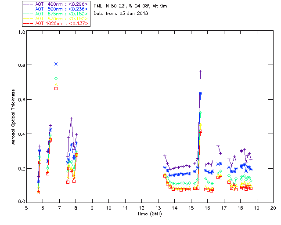Click the x-axis label 10

(108, 208)
